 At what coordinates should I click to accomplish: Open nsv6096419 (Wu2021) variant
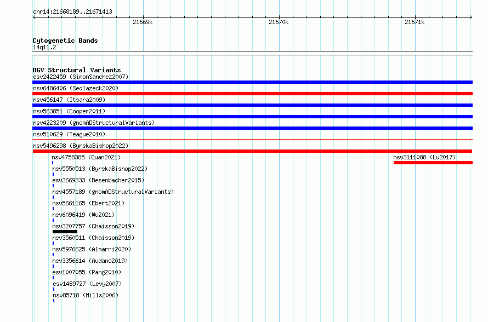(83, 215)
